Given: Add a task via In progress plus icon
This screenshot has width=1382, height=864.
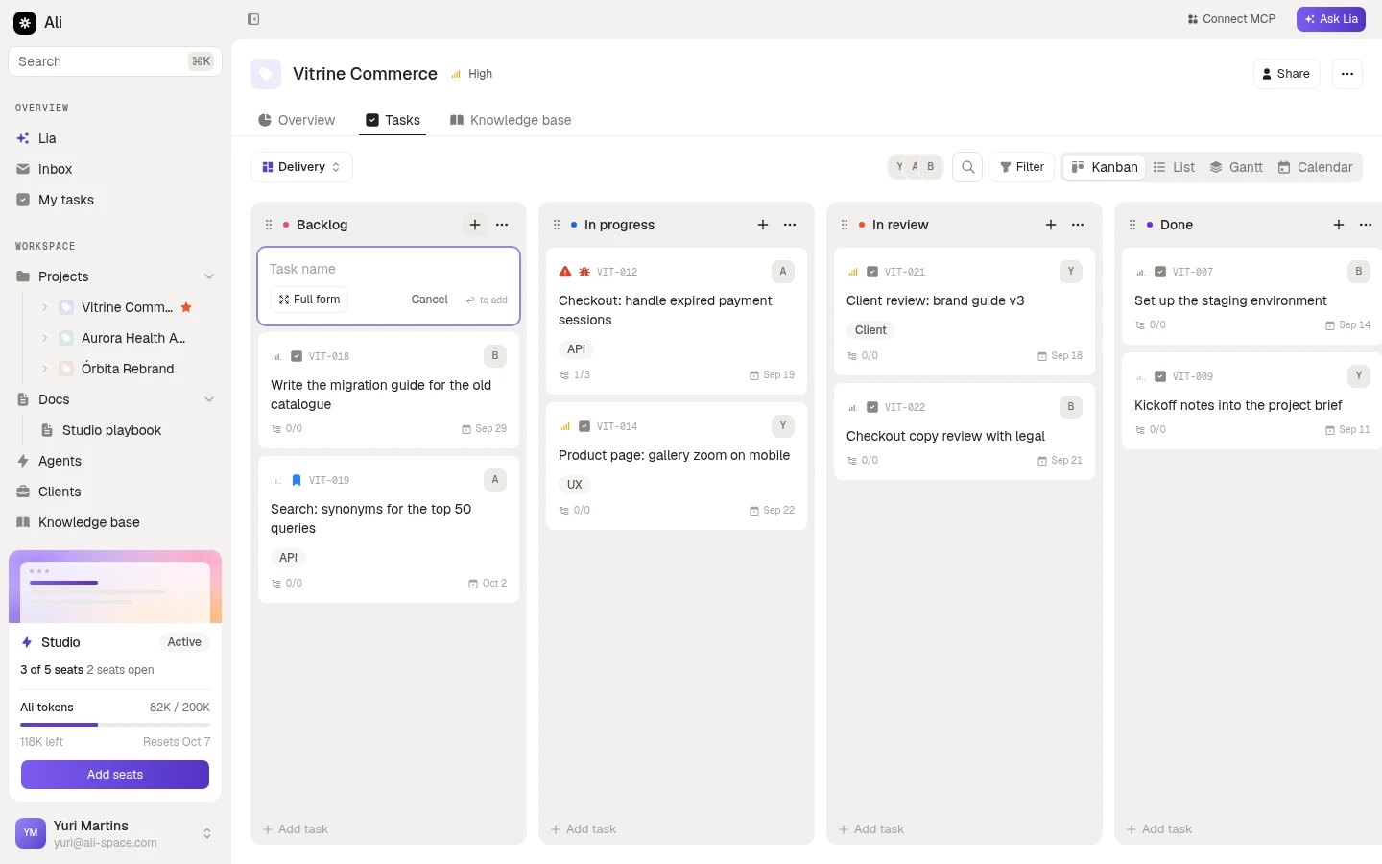Looking at the screenshot, I should [763, 225].
